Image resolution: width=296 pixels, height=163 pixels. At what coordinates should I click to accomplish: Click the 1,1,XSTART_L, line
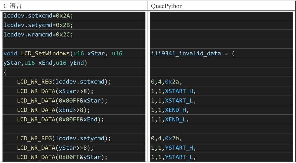[x=173, y=100]
